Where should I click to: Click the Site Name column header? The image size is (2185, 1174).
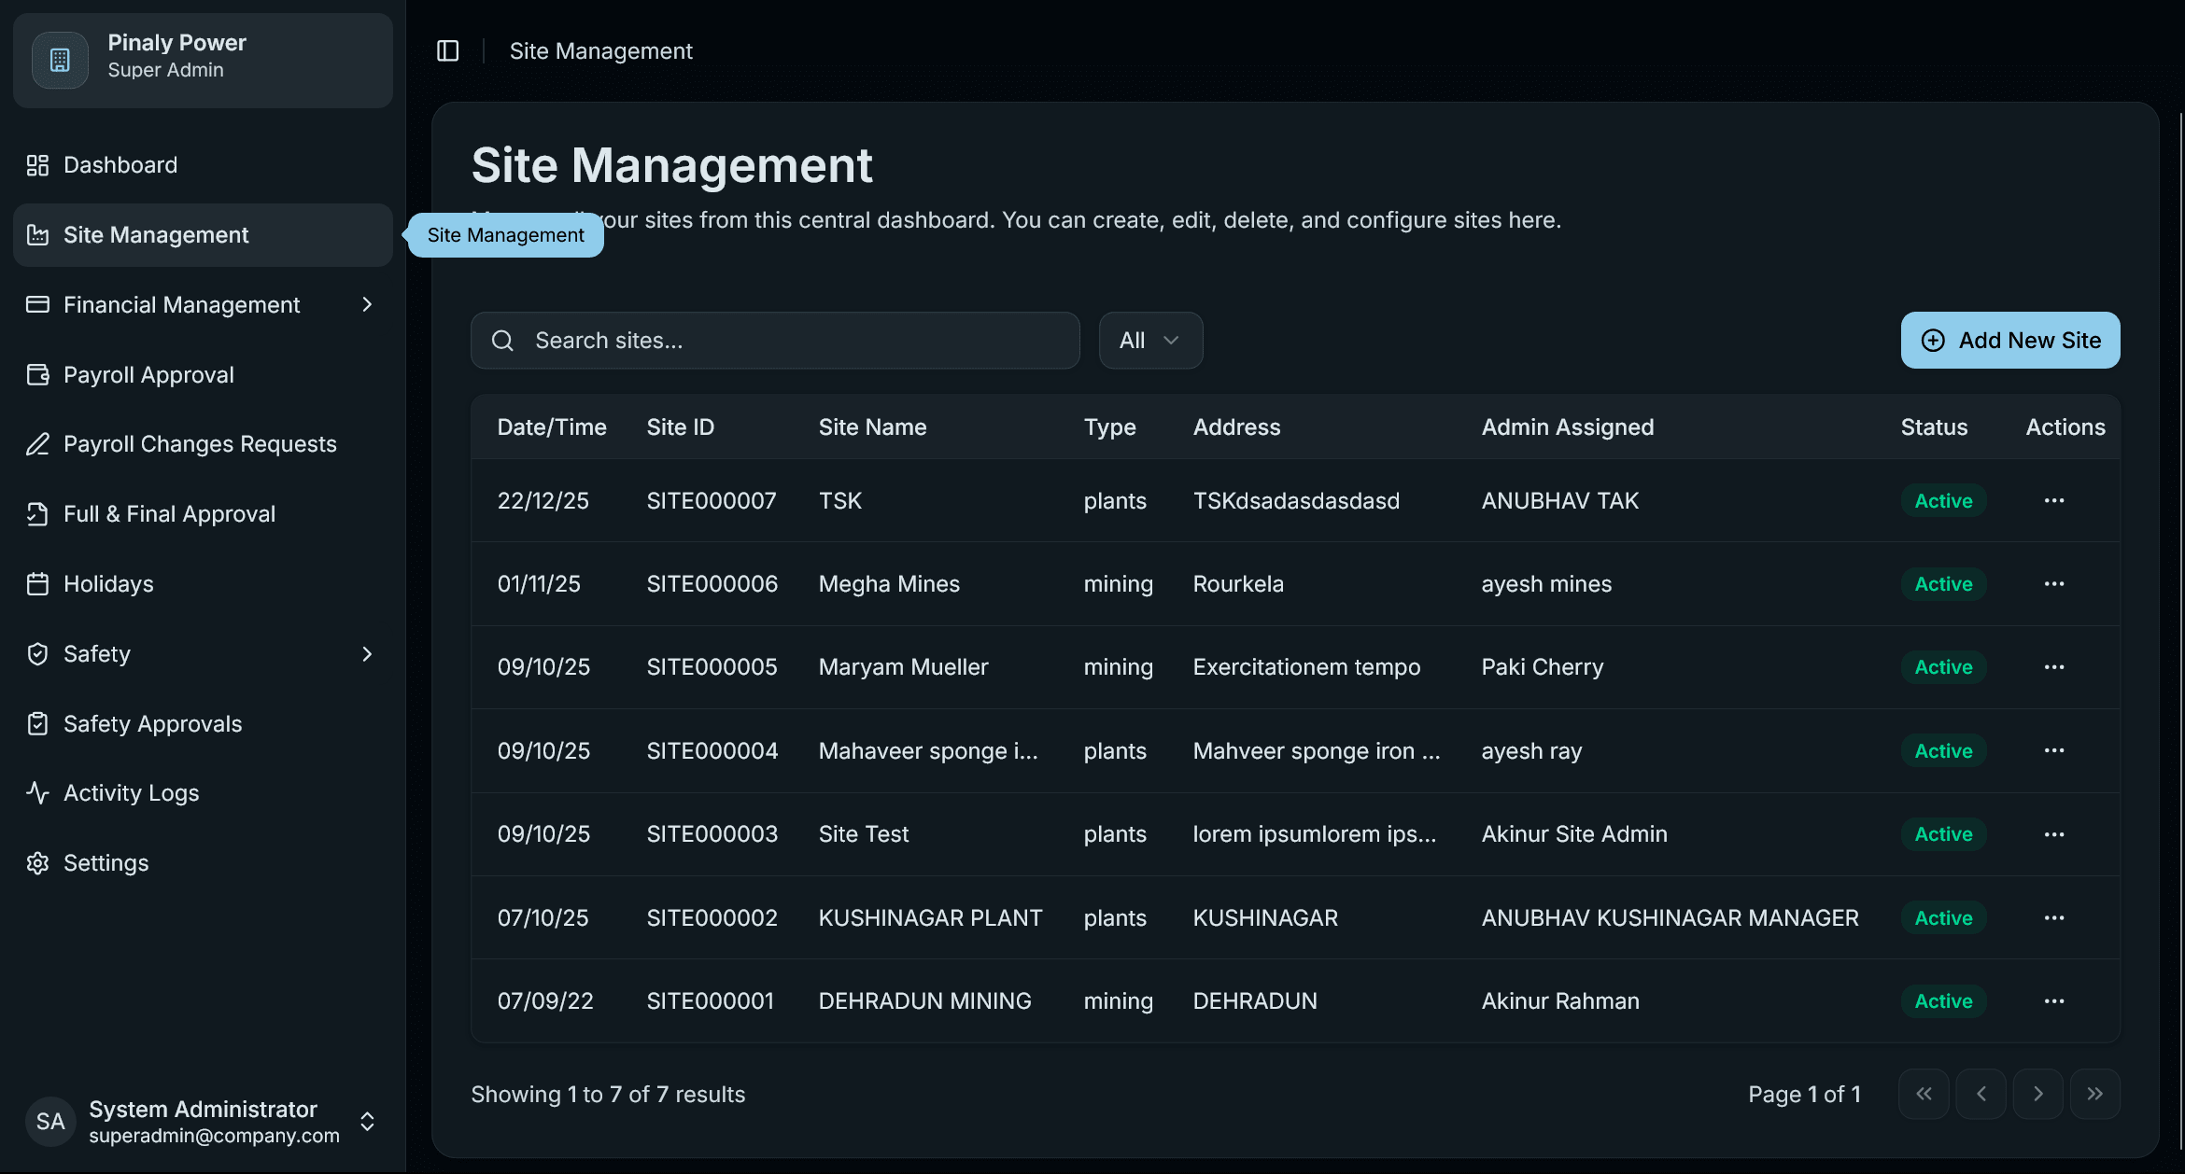click(872, 427)
